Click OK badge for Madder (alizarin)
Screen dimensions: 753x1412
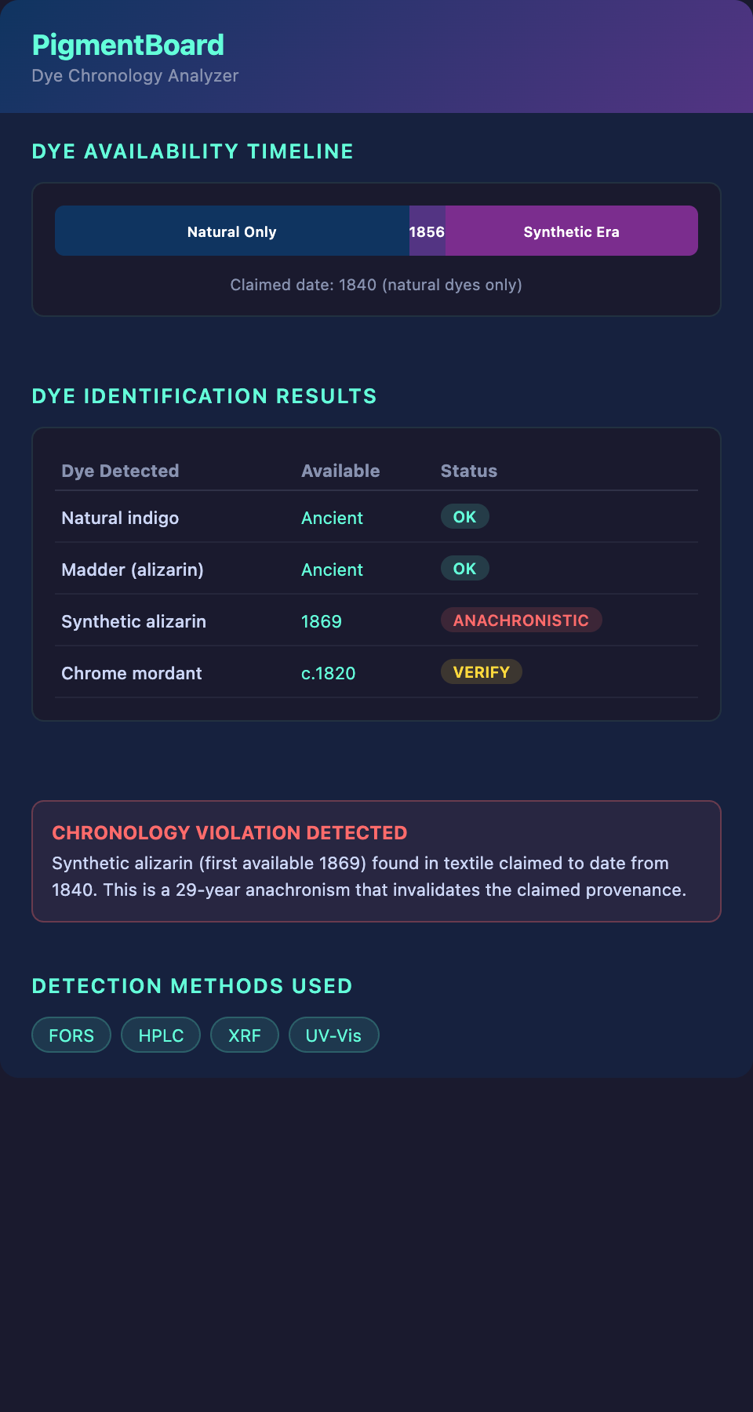point(464,569)
